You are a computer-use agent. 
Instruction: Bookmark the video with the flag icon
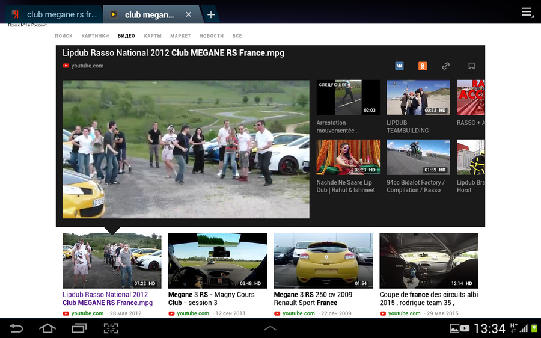pos(472,66)
